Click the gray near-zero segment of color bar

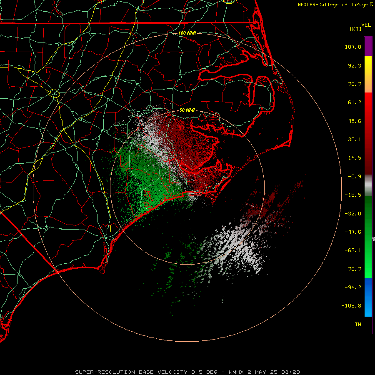368,185
